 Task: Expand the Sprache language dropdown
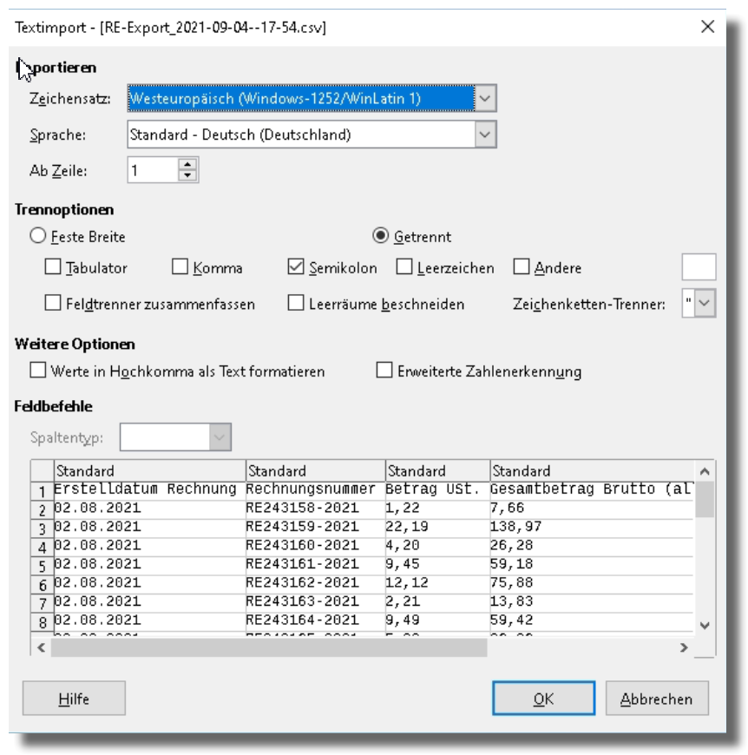[x=485, y=135]
